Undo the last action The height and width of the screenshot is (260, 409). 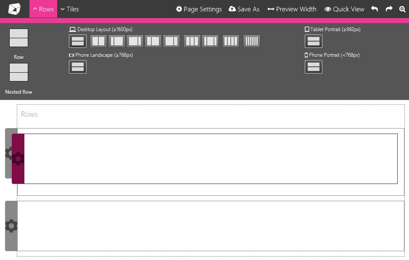375,9
